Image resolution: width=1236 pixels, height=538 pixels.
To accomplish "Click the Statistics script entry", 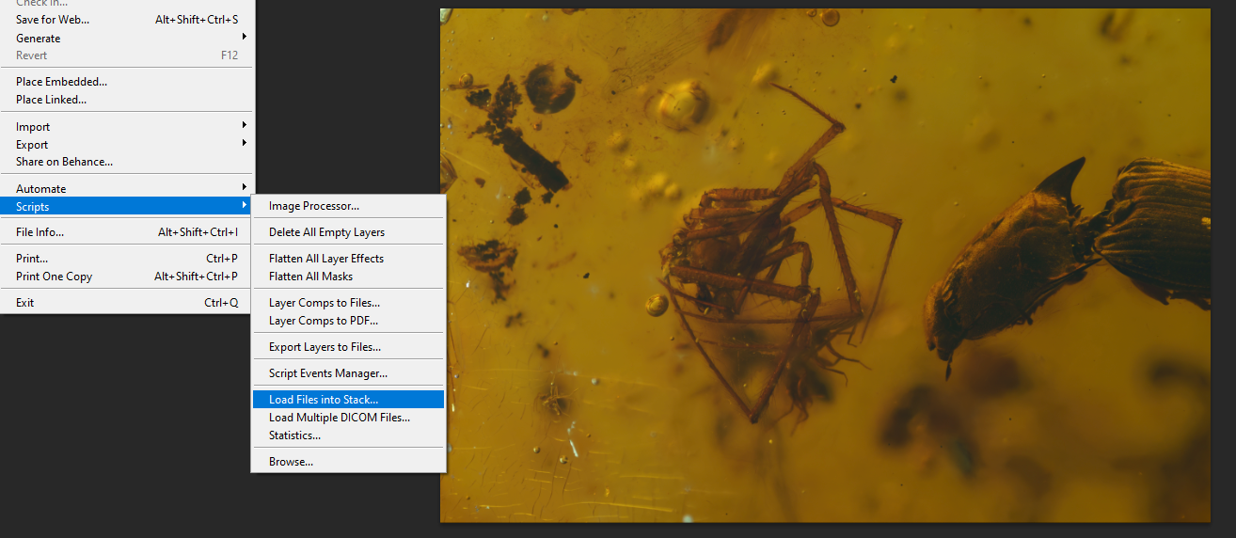I will (x=294, y=435).
